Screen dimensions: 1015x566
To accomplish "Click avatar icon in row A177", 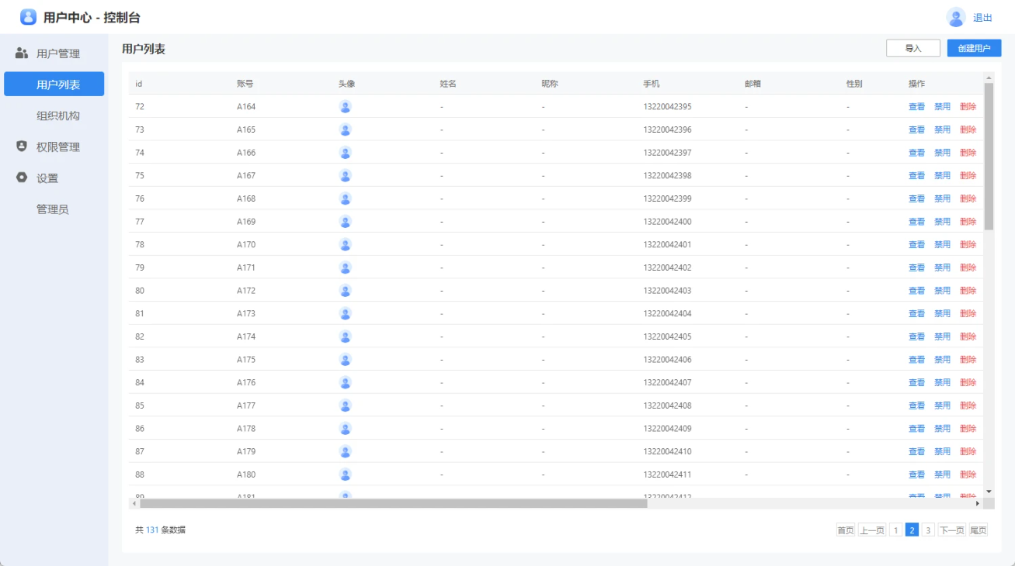I will (x=346, y=406).
